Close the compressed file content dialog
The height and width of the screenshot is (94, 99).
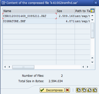(96, 3)
